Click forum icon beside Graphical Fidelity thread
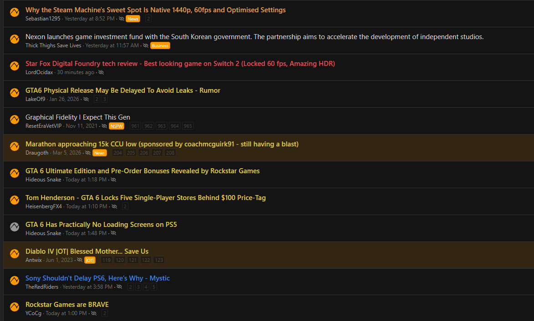Viewport: 534px width, 321px height. coord(14,120)
